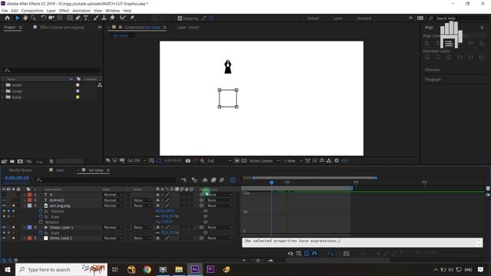Toggle solo switch for Shape Layer 1
The image size is (491, 276).
14,227
